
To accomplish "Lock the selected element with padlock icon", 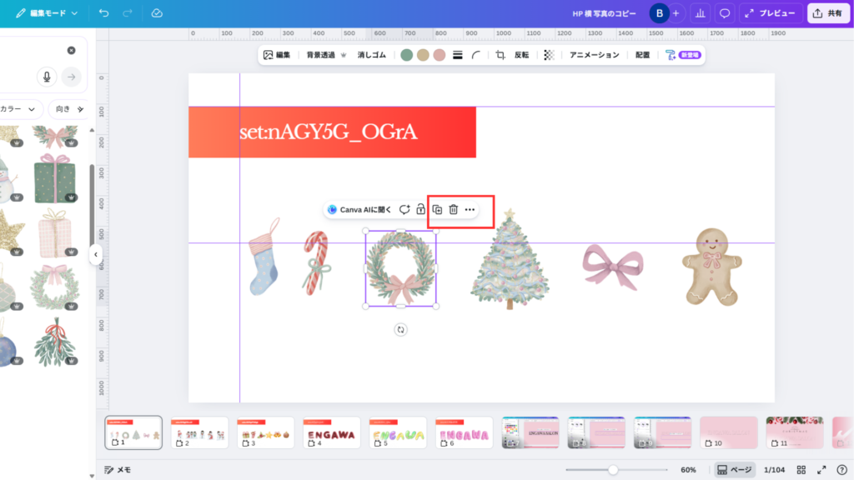I will tap(421, 210).
